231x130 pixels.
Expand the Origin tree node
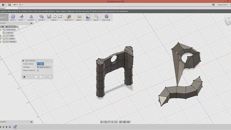click(1, 36)
